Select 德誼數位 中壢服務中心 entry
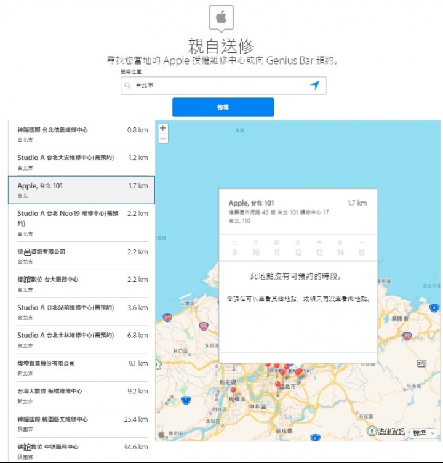Image resolution: width=443 pixels, height=463 pixels. [x=82, y=451]
